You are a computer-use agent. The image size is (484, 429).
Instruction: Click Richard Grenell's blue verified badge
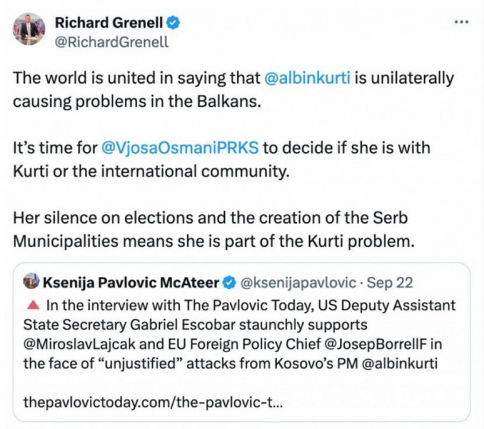(173, 23)
